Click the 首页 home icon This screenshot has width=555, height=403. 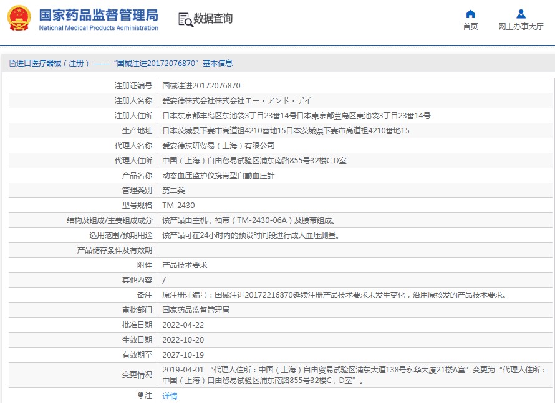pos(470,14)
